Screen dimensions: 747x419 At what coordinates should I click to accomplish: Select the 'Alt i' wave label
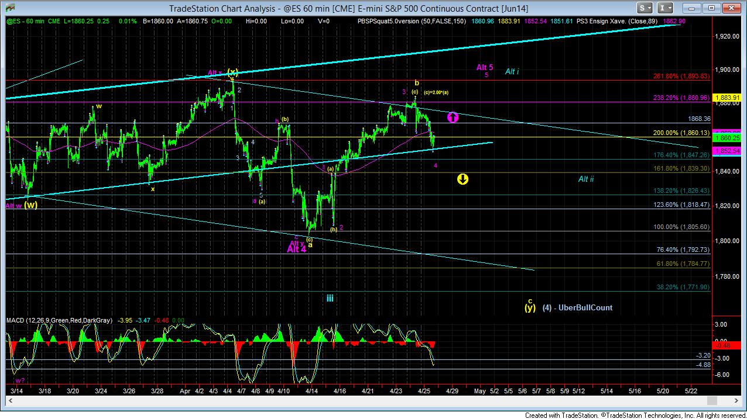[x=512, y=71]
